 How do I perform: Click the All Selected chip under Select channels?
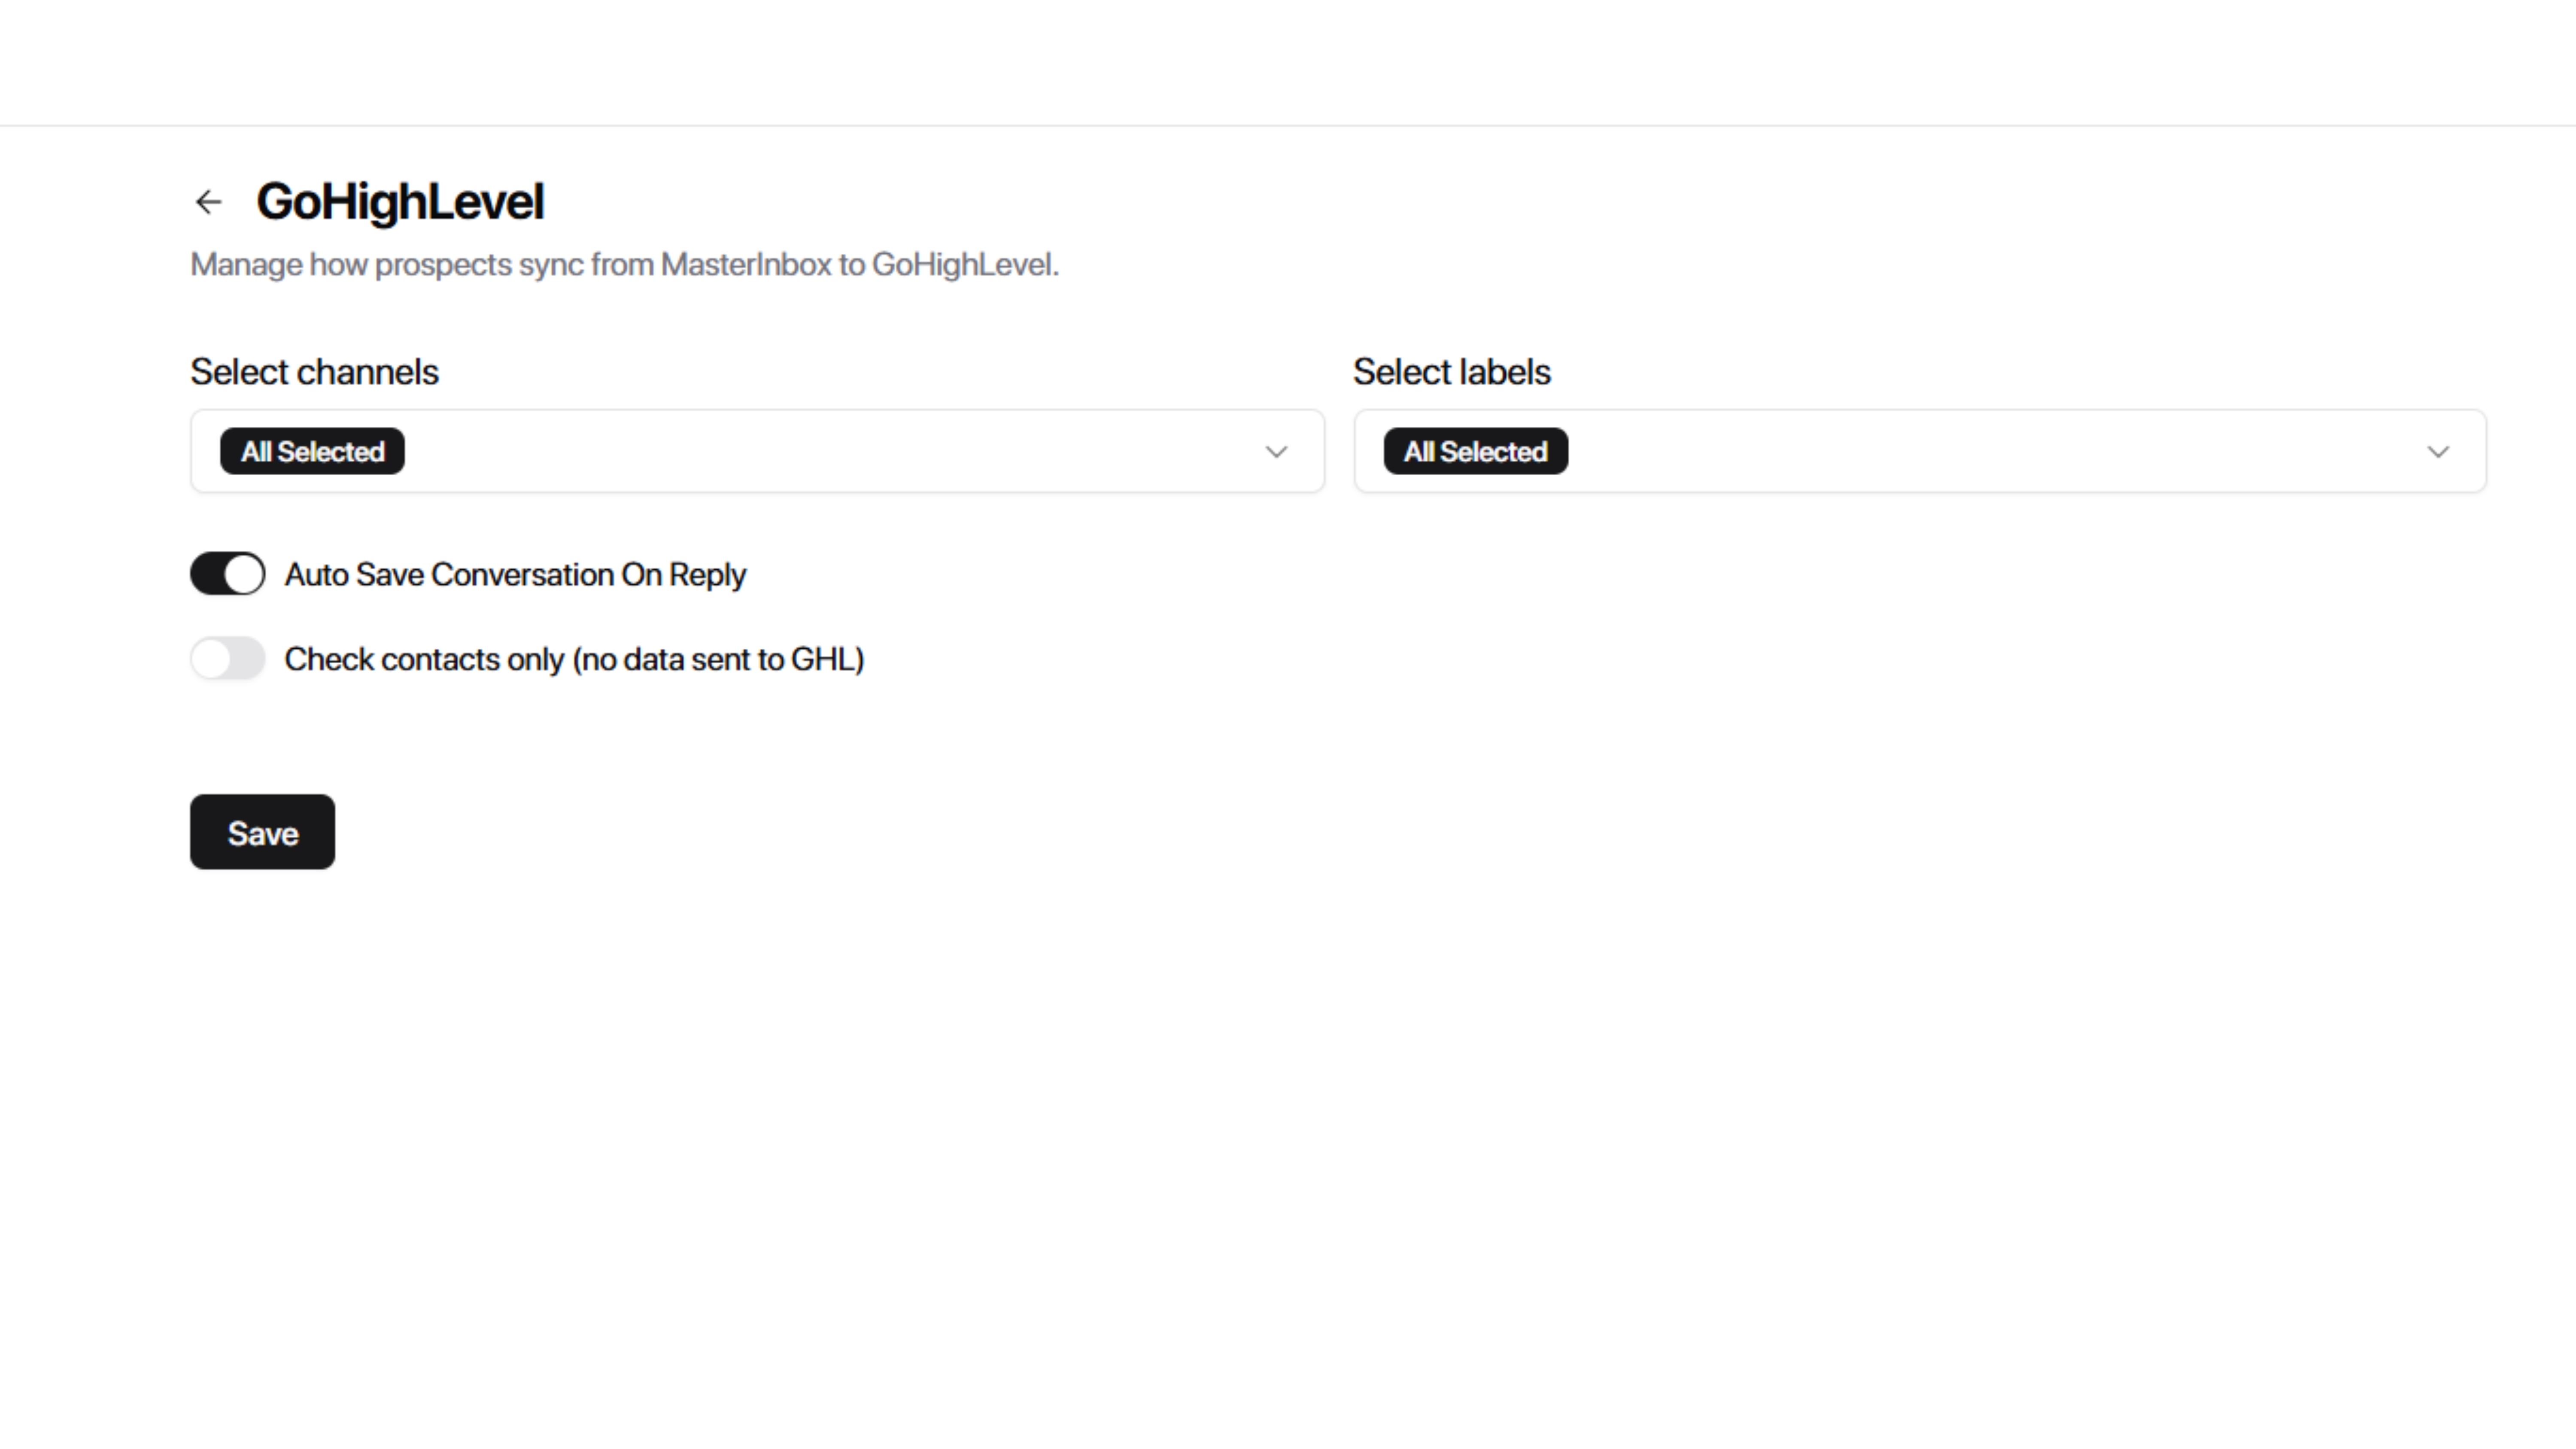pos(312,451)
